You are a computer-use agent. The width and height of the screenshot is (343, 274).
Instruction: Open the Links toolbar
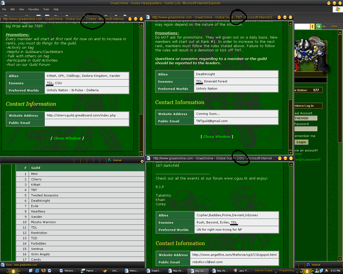[x=334, y=26]
